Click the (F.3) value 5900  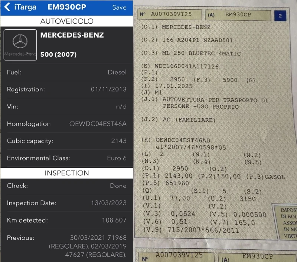[x=230, y=80]
